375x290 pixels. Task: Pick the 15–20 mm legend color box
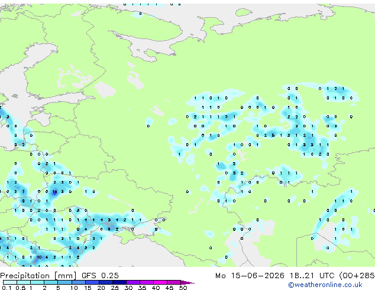[92, 282]
